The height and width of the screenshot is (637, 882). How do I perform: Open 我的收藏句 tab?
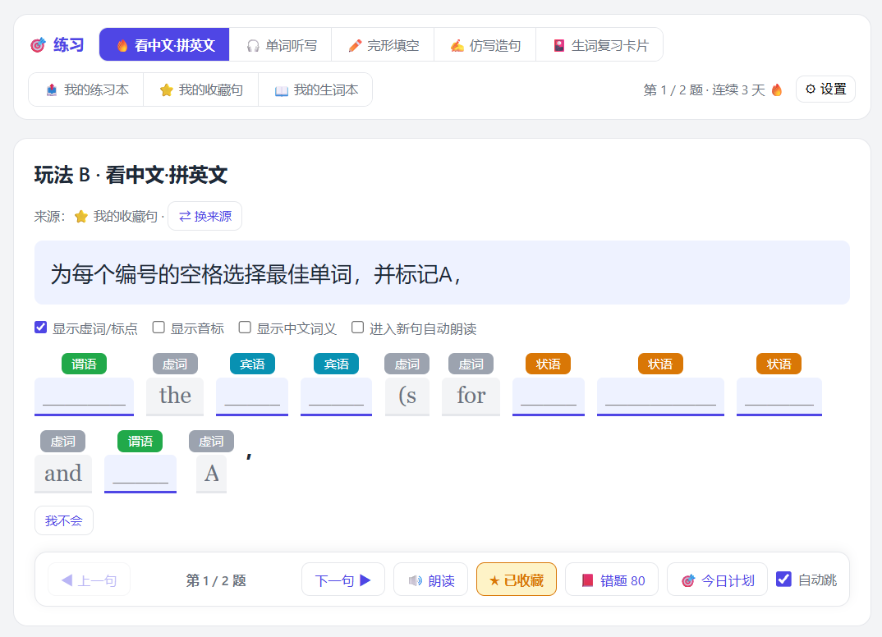click(x=201, y=90)
